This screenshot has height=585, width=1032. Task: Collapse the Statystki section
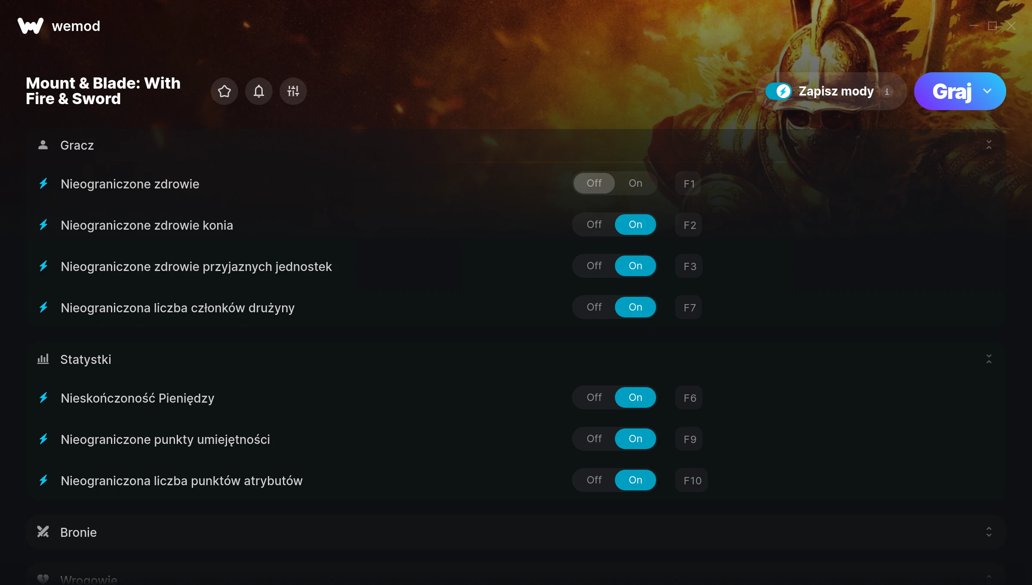989,359
